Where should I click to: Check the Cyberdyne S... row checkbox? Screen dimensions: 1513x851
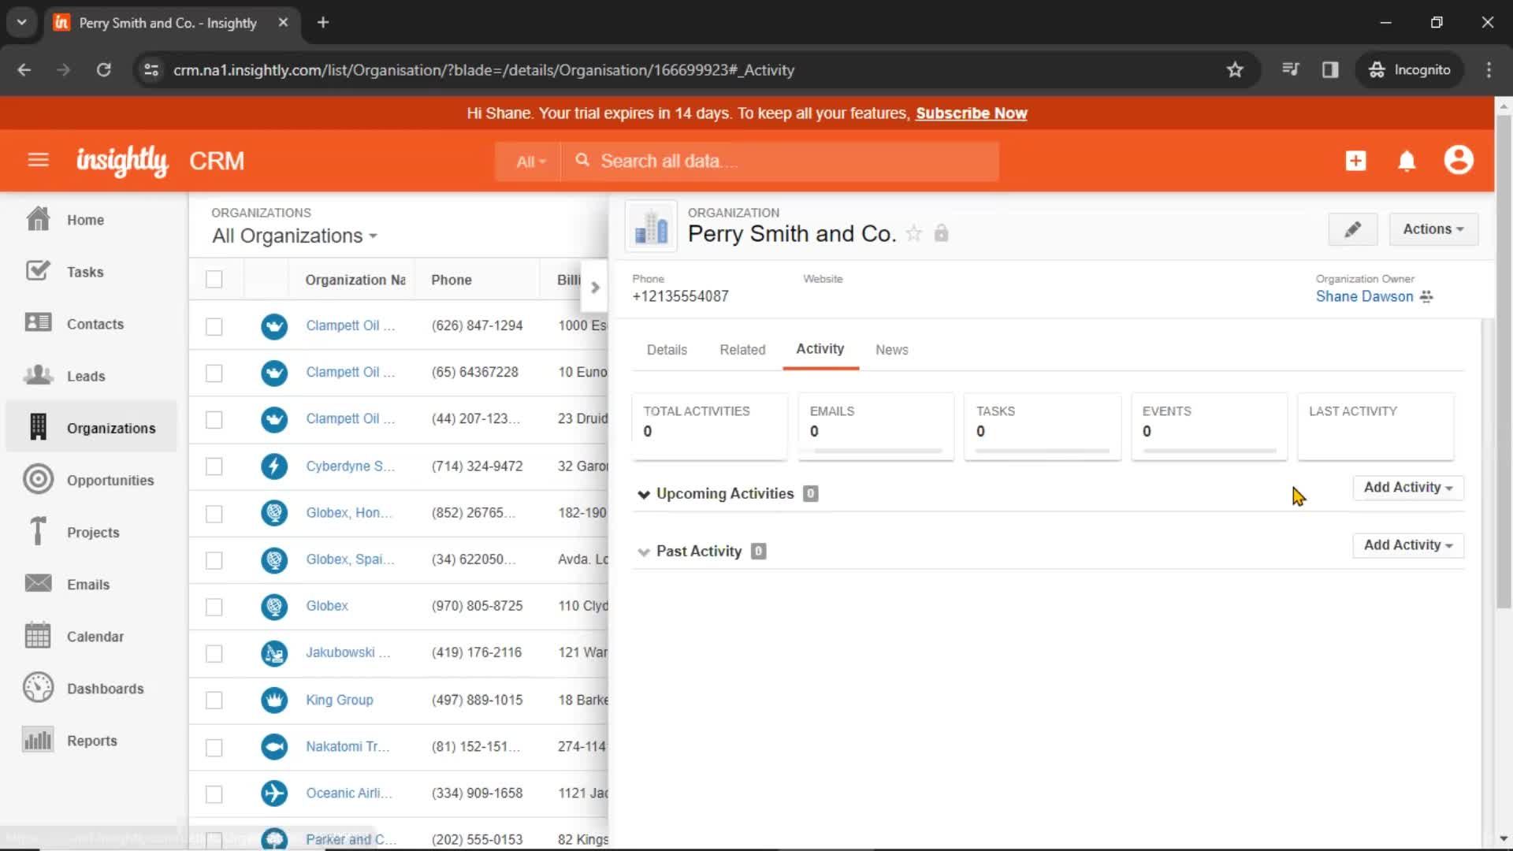(214, 466)
